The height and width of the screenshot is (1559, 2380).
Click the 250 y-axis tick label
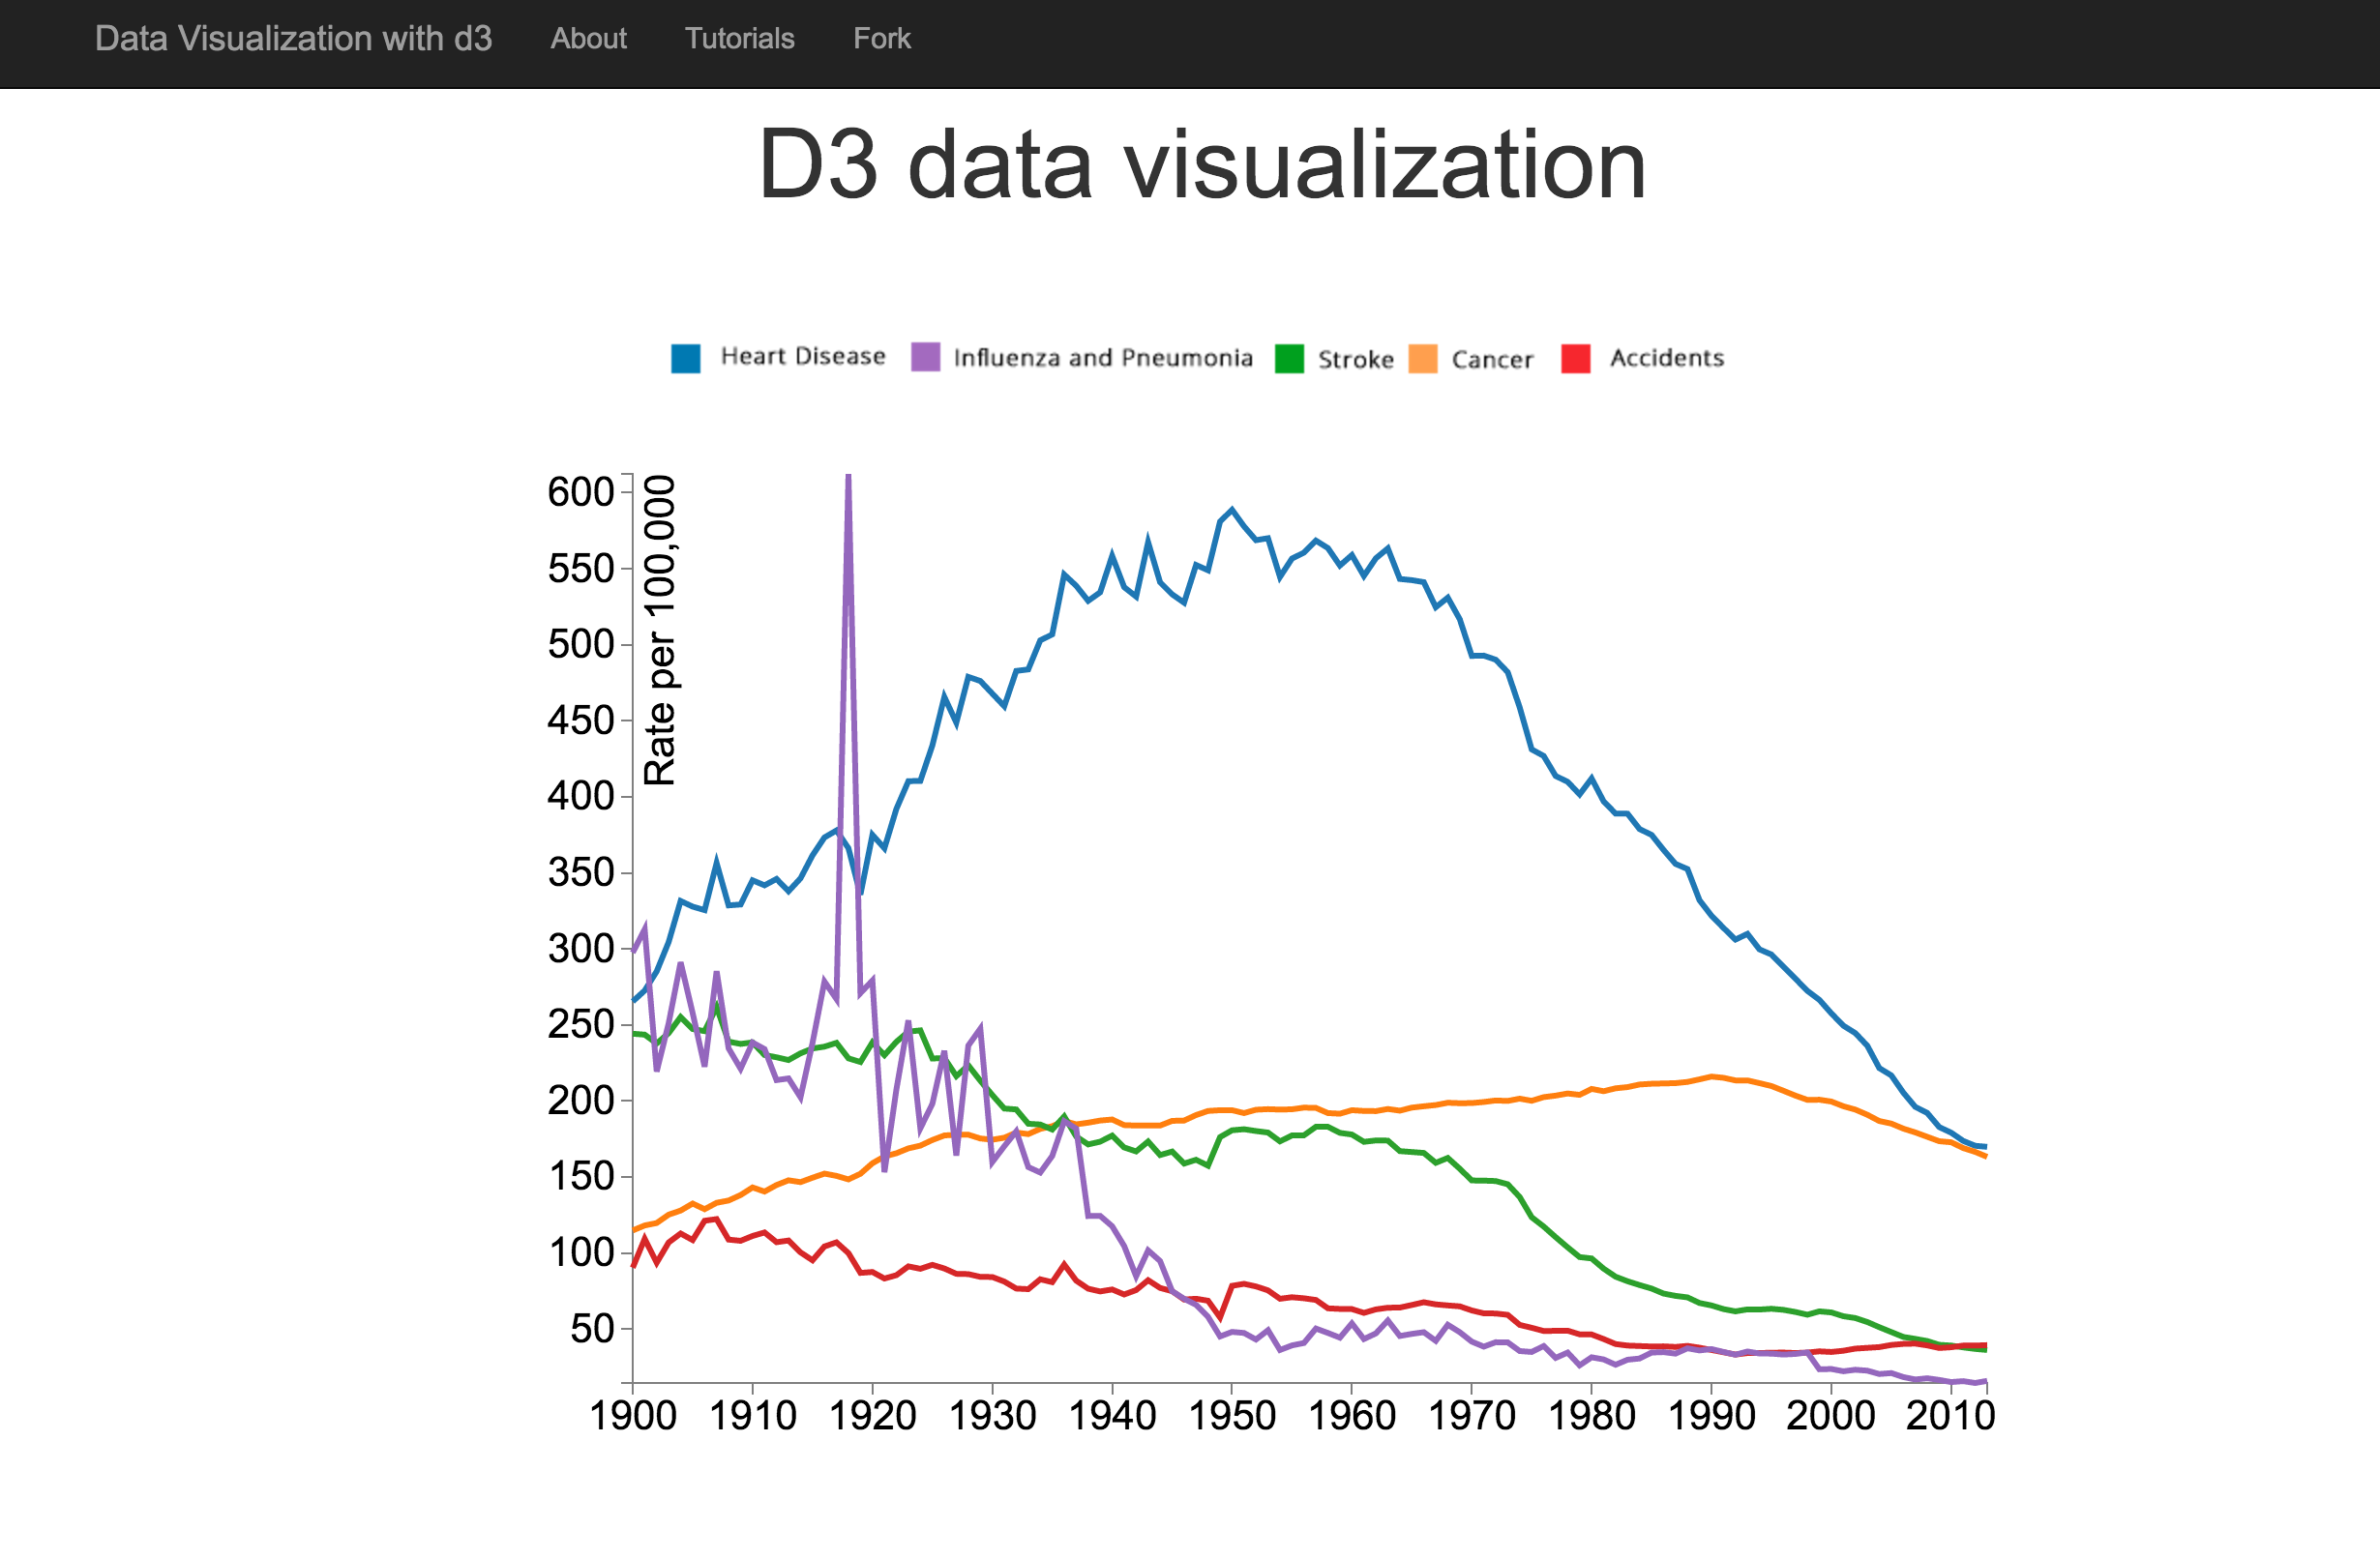(x=581, y=1025)
